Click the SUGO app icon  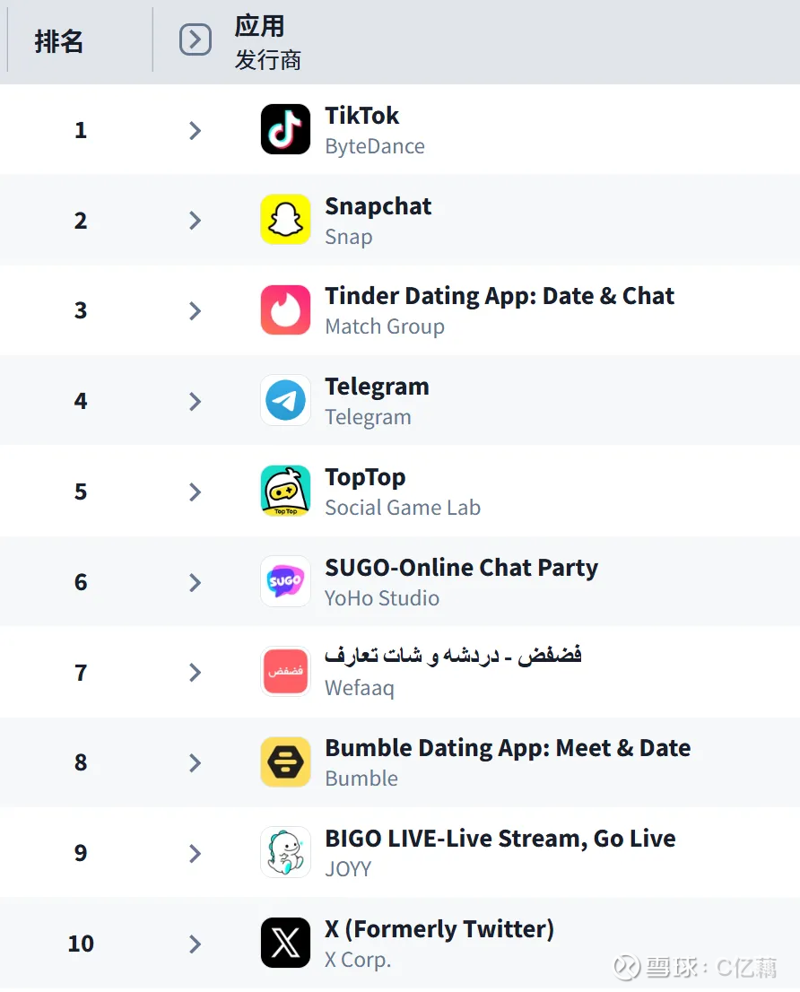click(285, 581)
